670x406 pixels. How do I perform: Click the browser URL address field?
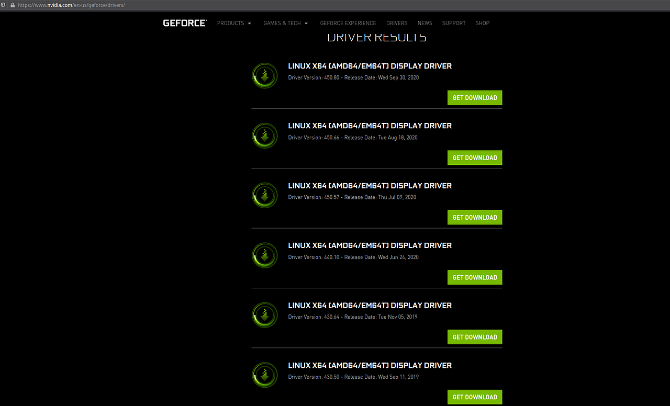click(335, 5)
